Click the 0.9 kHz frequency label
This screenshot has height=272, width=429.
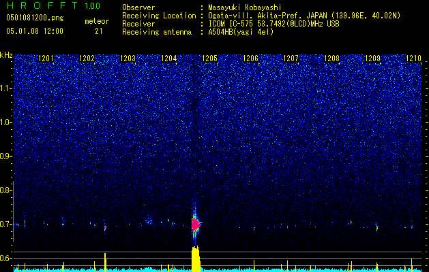[5, 156]
